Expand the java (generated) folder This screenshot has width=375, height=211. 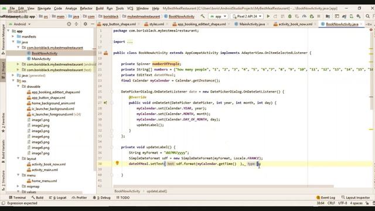point(13,76)
